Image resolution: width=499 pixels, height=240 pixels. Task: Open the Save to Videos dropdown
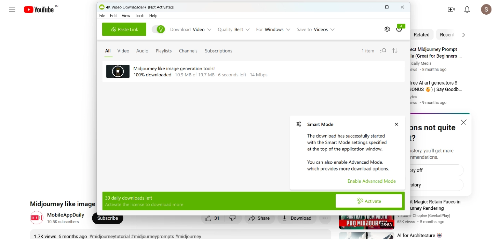click(x=315, y=30)
